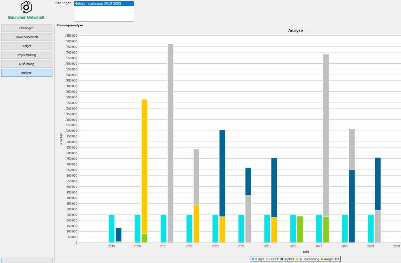This screenshot has height=263, width=401.
Task: Open the Planungen section
Action: (x=27, y=28)
